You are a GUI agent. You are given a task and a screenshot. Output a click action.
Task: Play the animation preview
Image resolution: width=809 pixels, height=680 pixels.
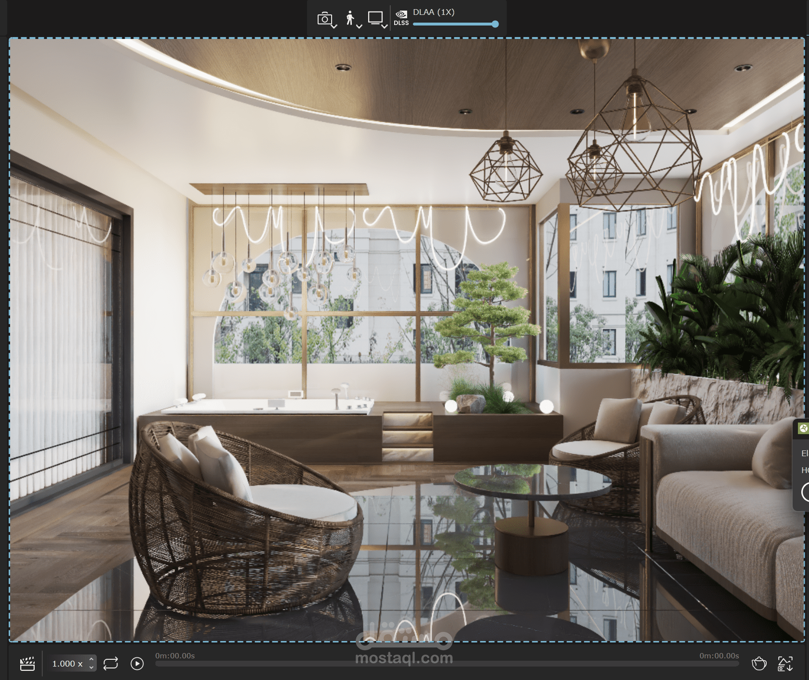137,664
